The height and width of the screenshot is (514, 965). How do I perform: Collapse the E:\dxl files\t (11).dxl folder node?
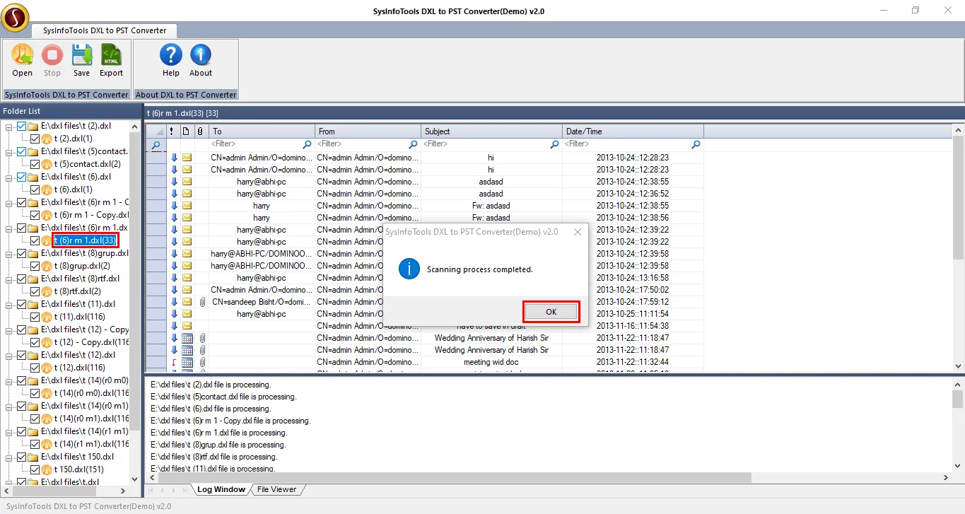point(9,305)
